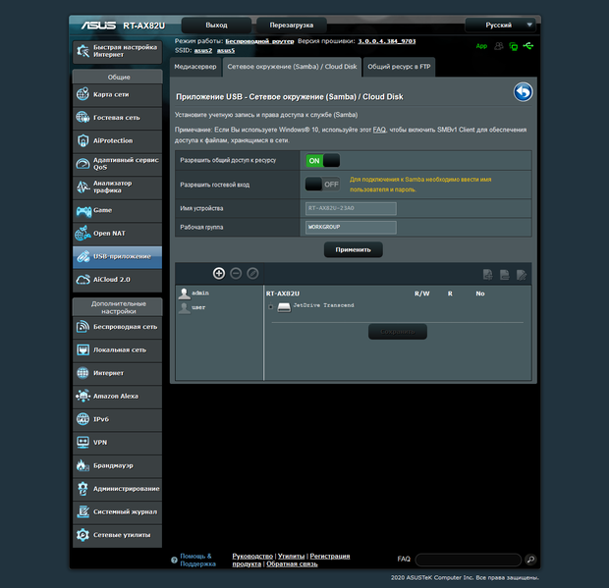
Task: Open Локальная сеть settings
Action: tap(117, 350)
